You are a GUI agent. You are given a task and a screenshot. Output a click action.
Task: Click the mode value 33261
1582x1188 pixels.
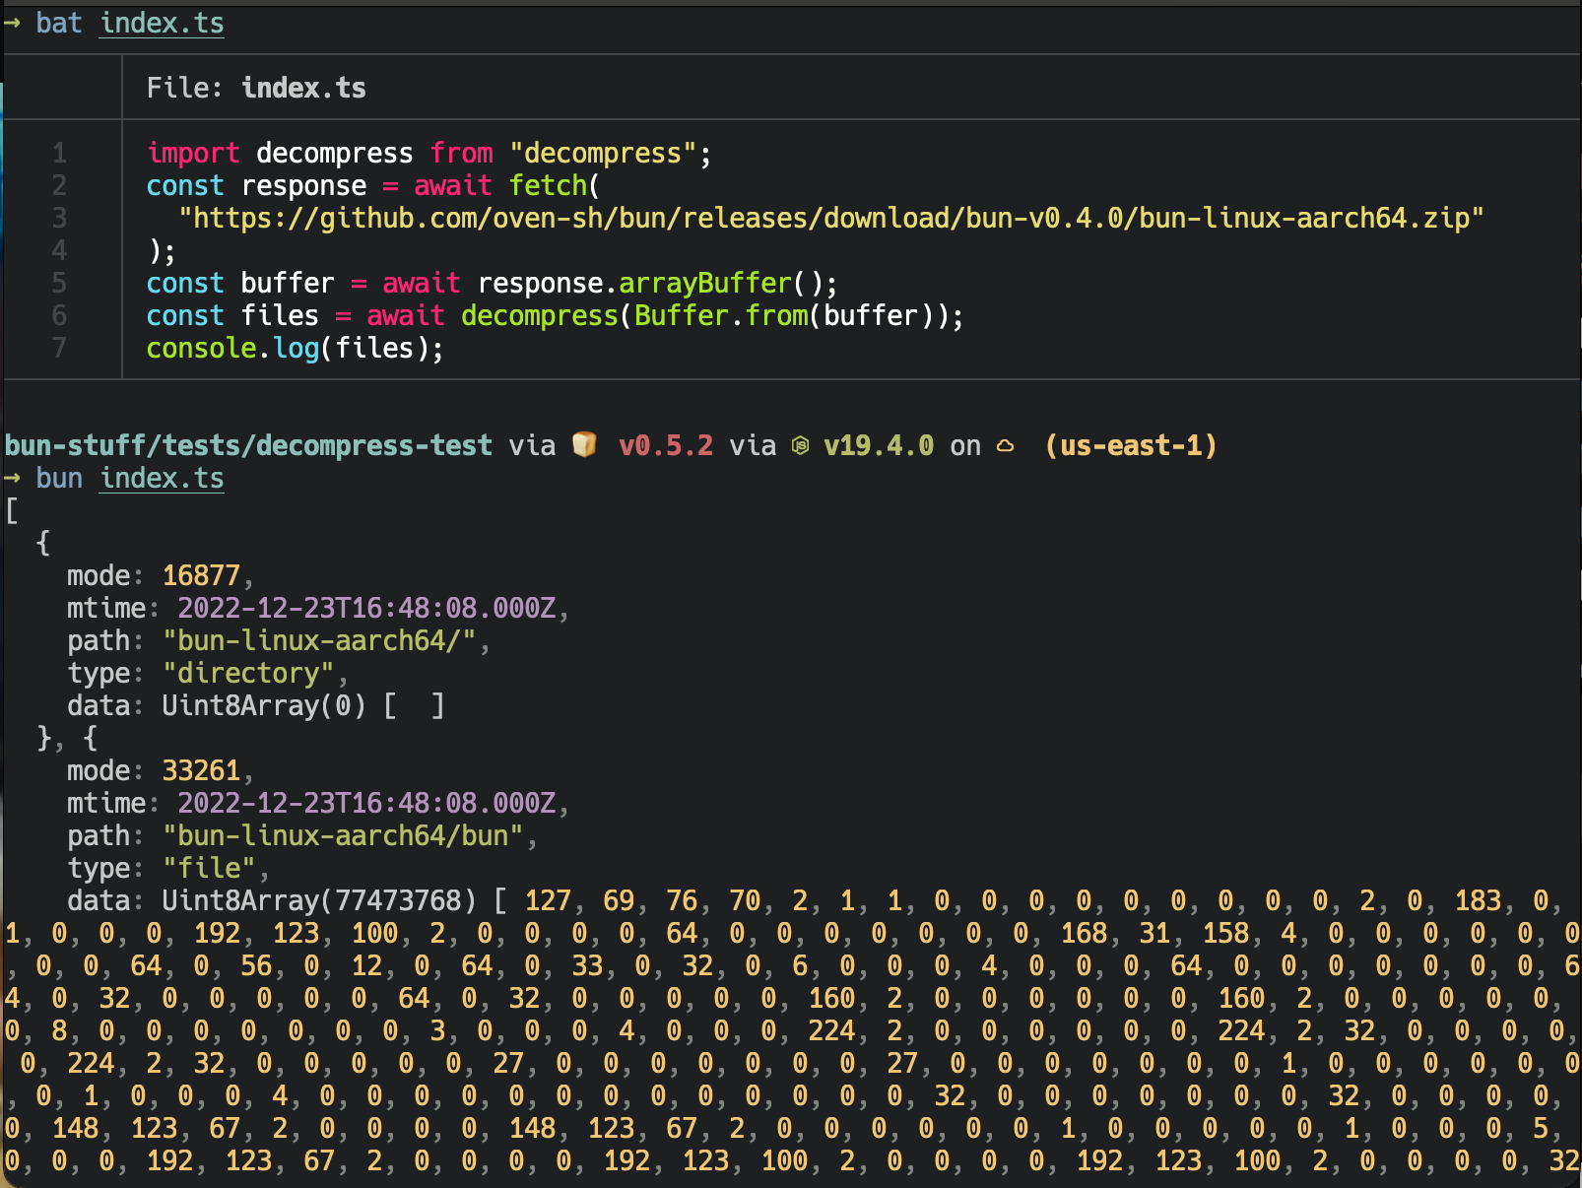click(x=201, y=770)
